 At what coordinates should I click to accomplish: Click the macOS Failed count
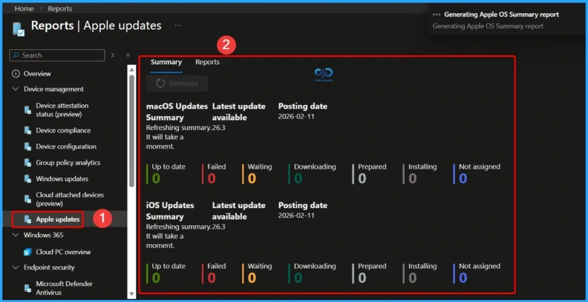(x=211, y=178)
